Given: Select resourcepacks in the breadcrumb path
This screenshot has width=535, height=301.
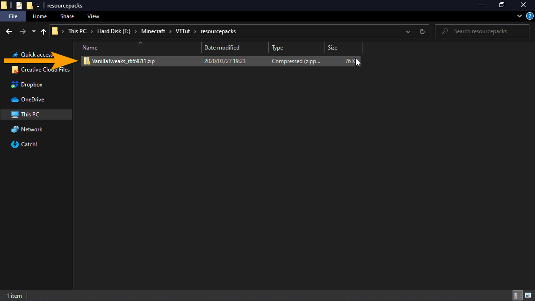Looking at the screenshot, I should pos(218,31).
